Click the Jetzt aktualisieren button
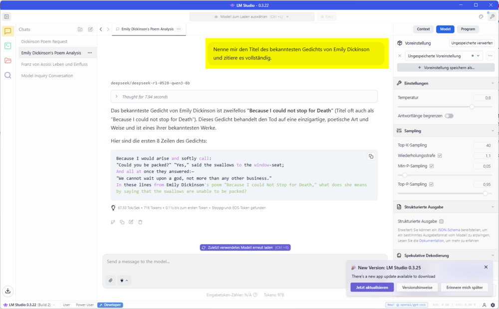This screenshot has height=309, width=499. coord(372,288)
